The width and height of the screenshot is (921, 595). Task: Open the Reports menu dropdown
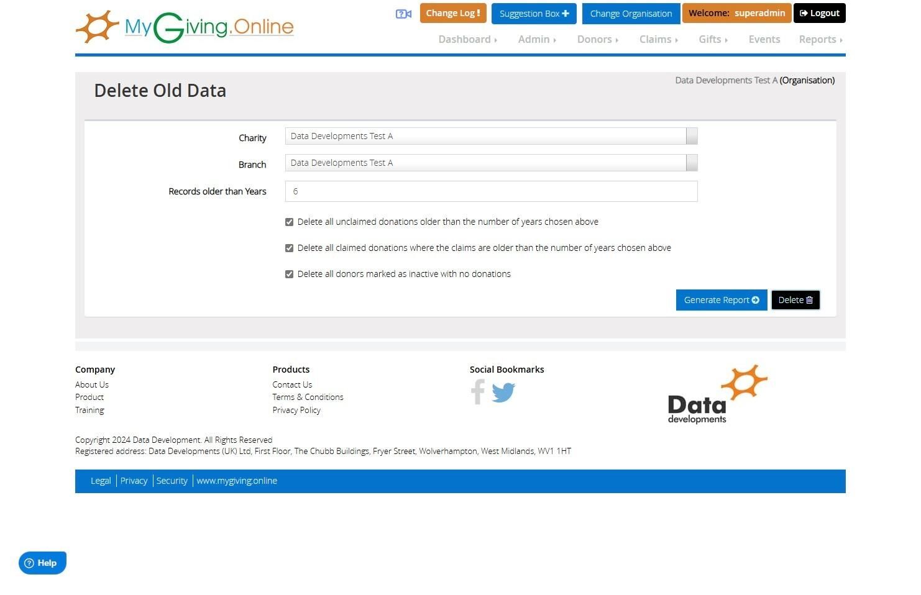coord(820,39)
